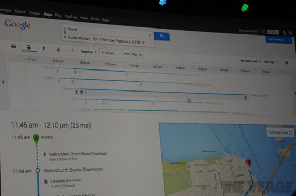Image resolution: width=296 pixels, height=196 pixels.
Task: Swap start and destination arrows
Action: 65,33
